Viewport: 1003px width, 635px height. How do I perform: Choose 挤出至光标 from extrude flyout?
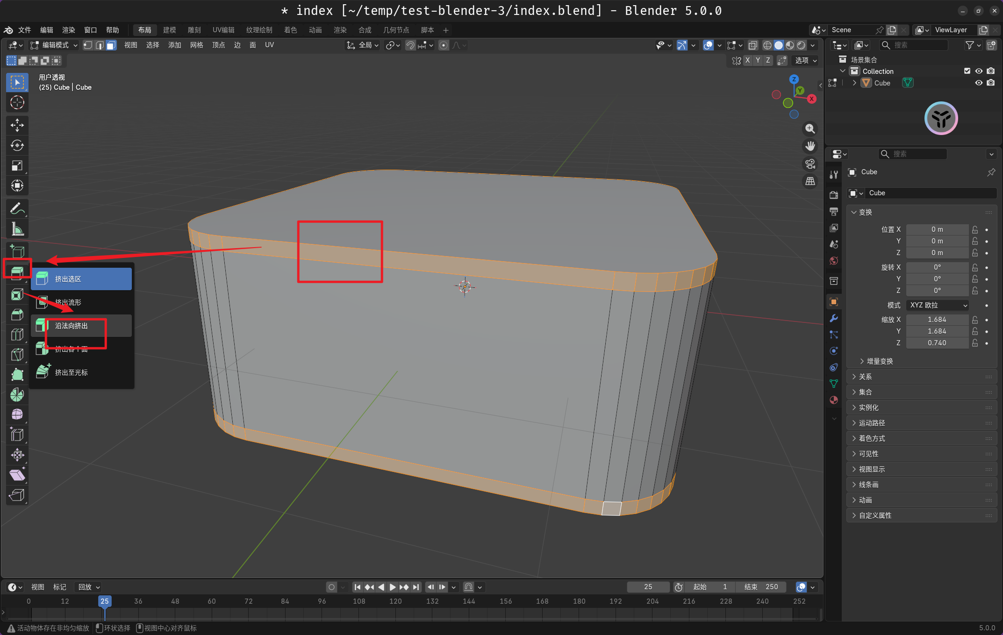point(72,372)
